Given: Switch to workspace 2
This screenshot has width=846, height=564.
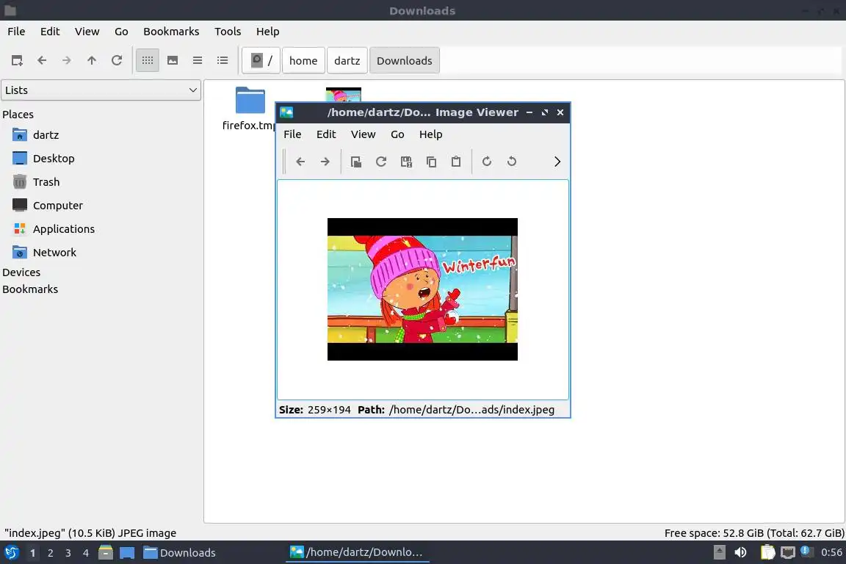Looking at the screenshot, I should 50,553.
